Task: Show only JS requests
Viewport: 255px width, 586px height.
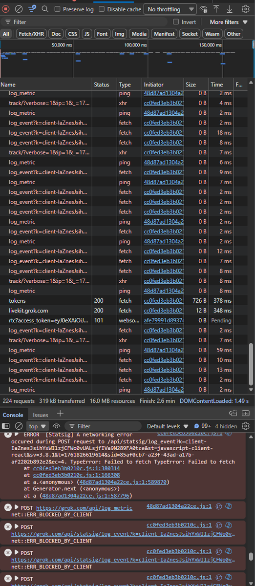Action: click(x=87, y=34)
